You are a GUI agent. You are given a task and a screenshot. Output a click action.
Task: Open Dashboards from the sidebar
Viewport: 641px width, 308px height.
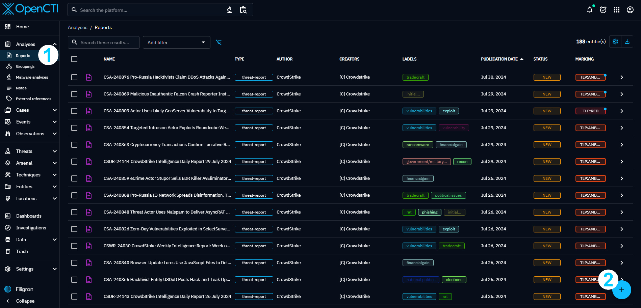click(x=29, y=216)
